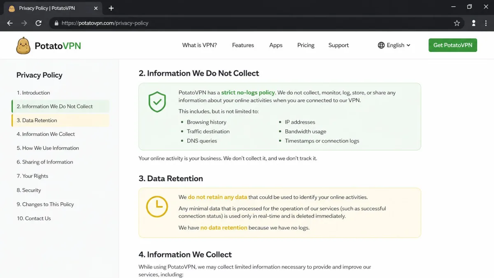The height and width of the screenshot is (278, 494).
Task: Close the Privacy Policy browser tab
Action: coord(96,8)
